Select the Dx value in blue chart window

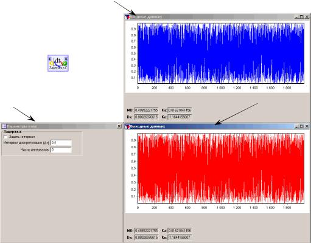pyautogui.click(x=146, y=117)
